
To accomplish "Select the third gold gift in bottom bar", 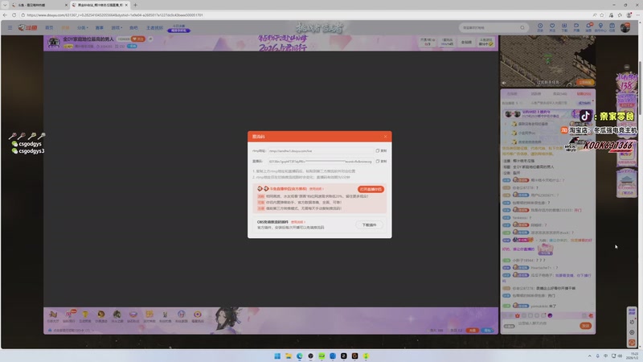I will (85, 315).
